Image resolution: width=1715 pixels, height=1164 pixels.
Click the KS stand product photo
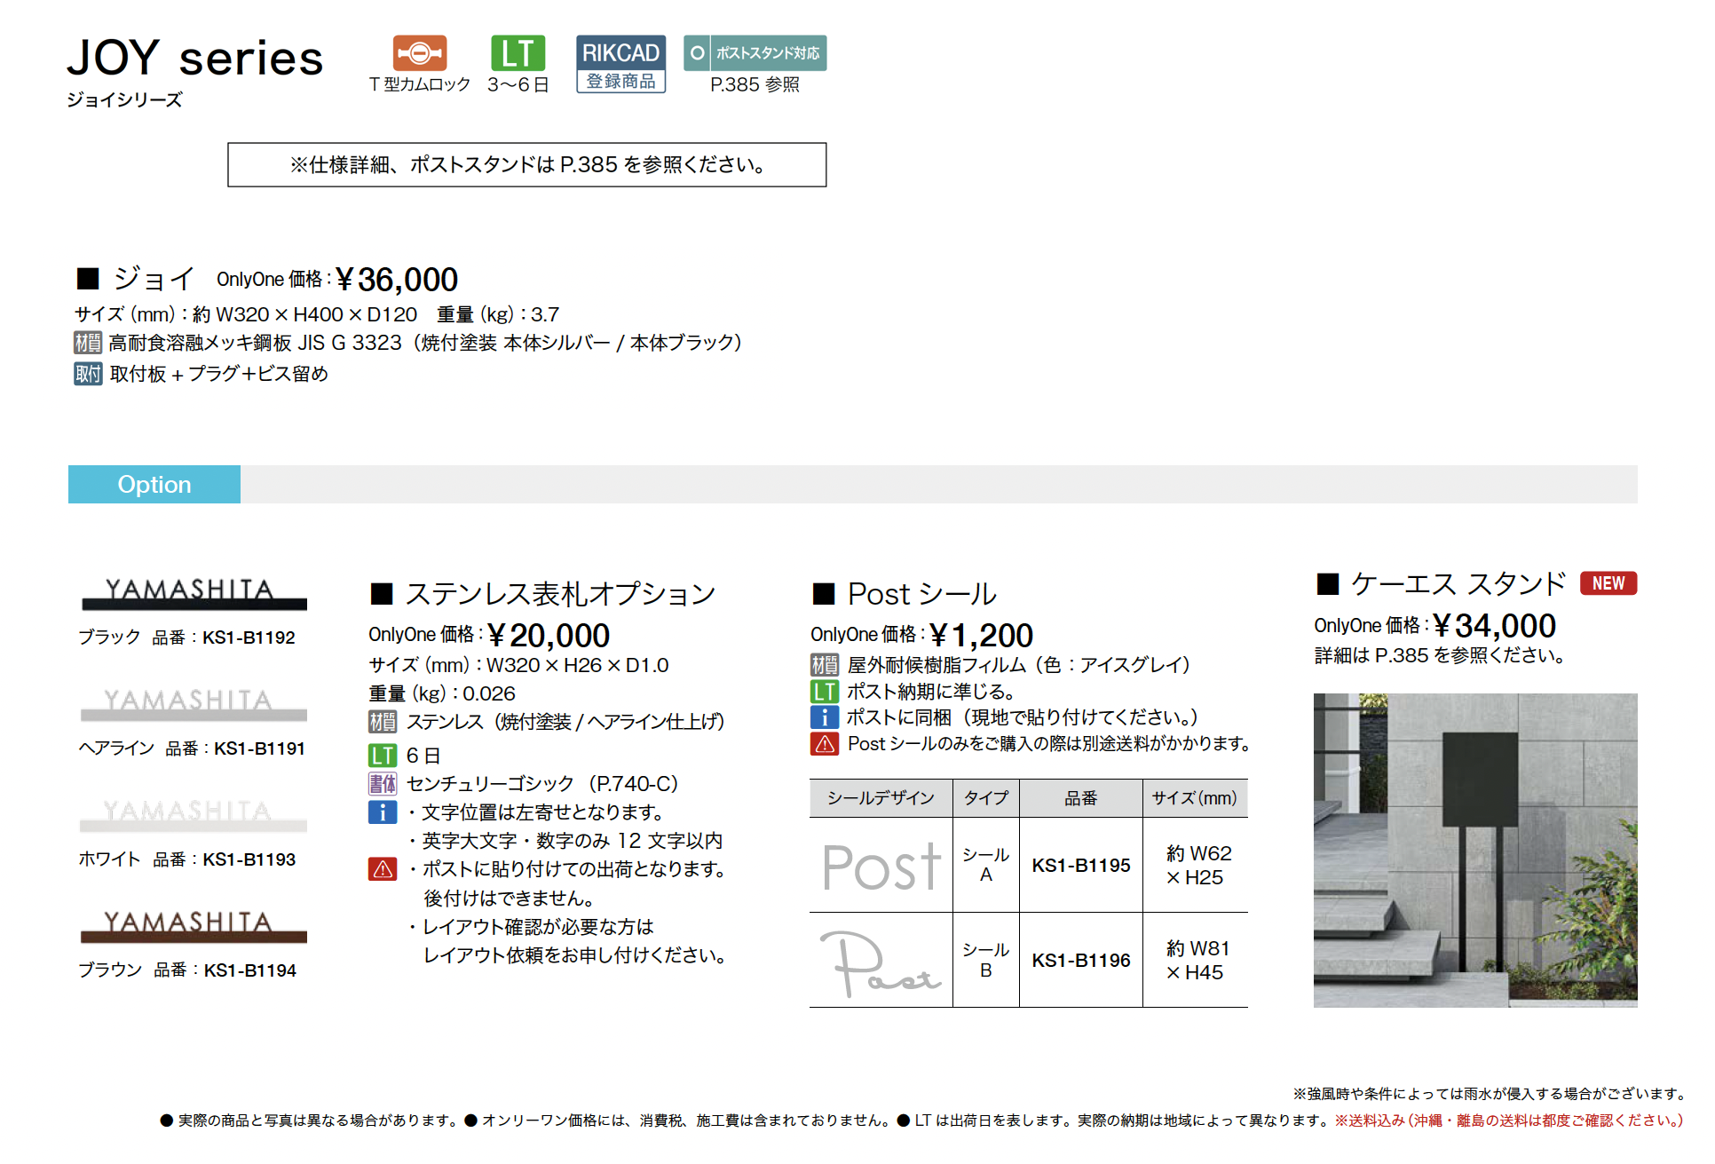point(1474,850)
